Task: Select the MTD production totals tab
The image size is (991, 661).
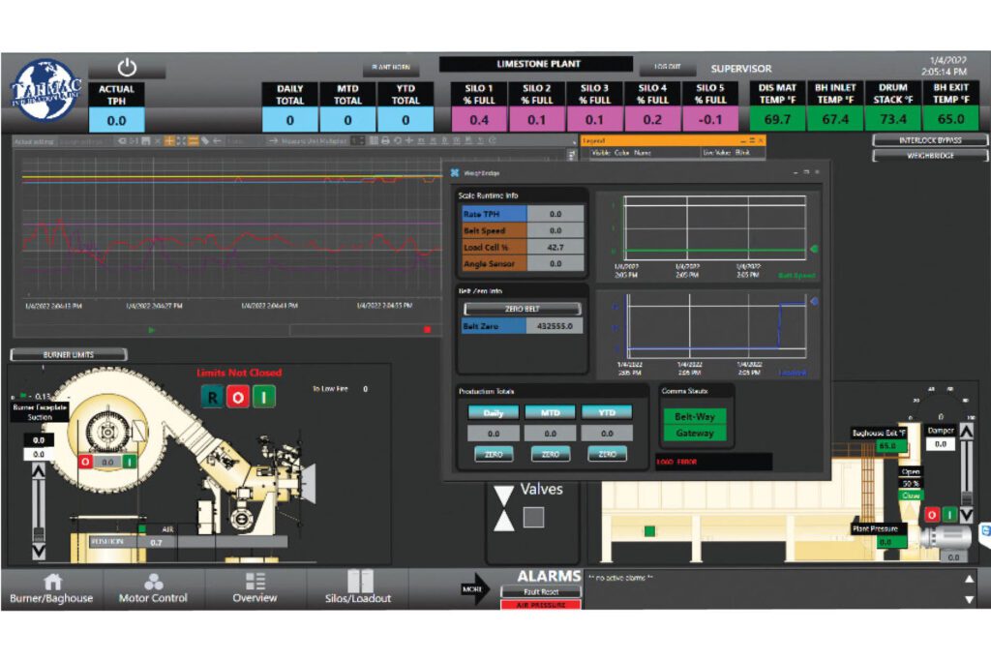Action: (550, 412)
